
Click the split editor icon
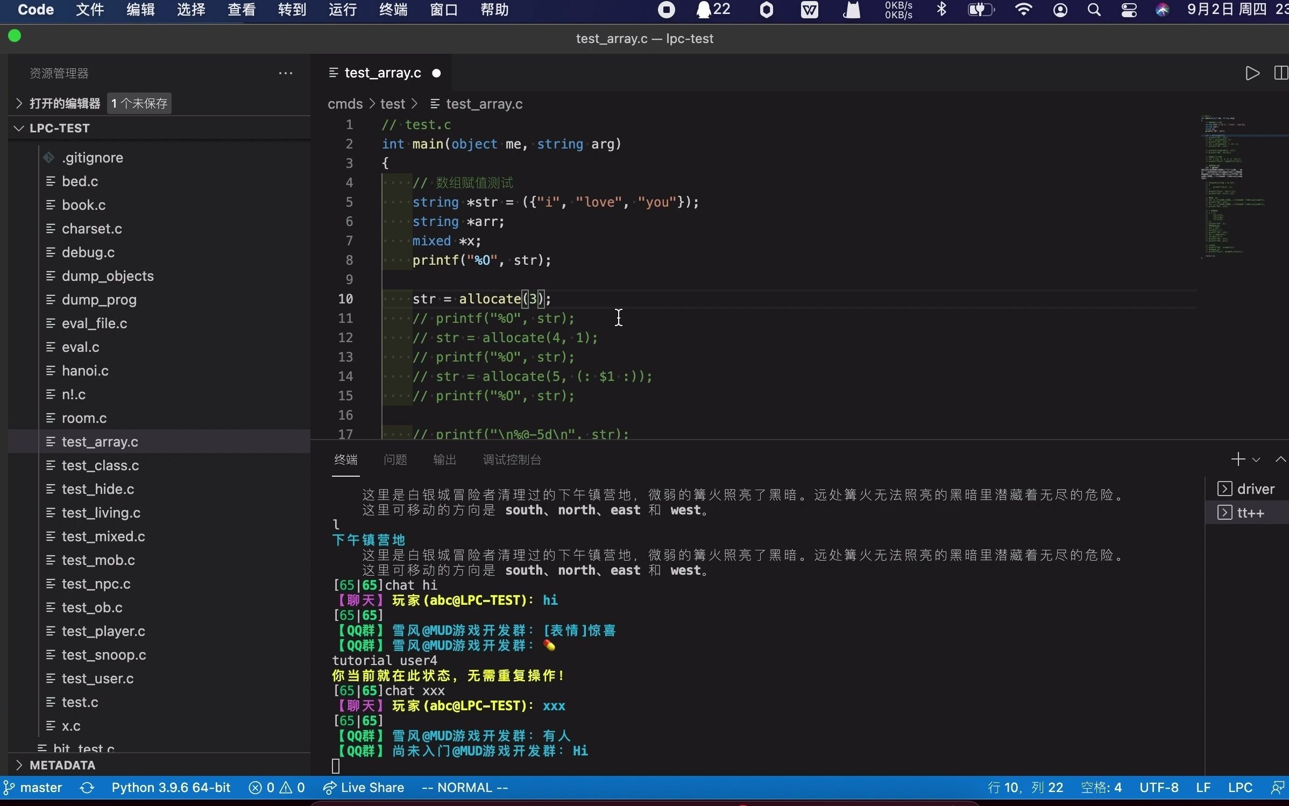pyautogui.click(x=1281, y=73)
